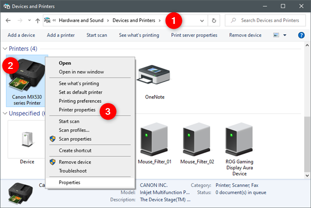Image resolution: width=311 pixels, height=208 pixels.
Task: Maximize the Devices and Printers window
Action: pos(283,6)
